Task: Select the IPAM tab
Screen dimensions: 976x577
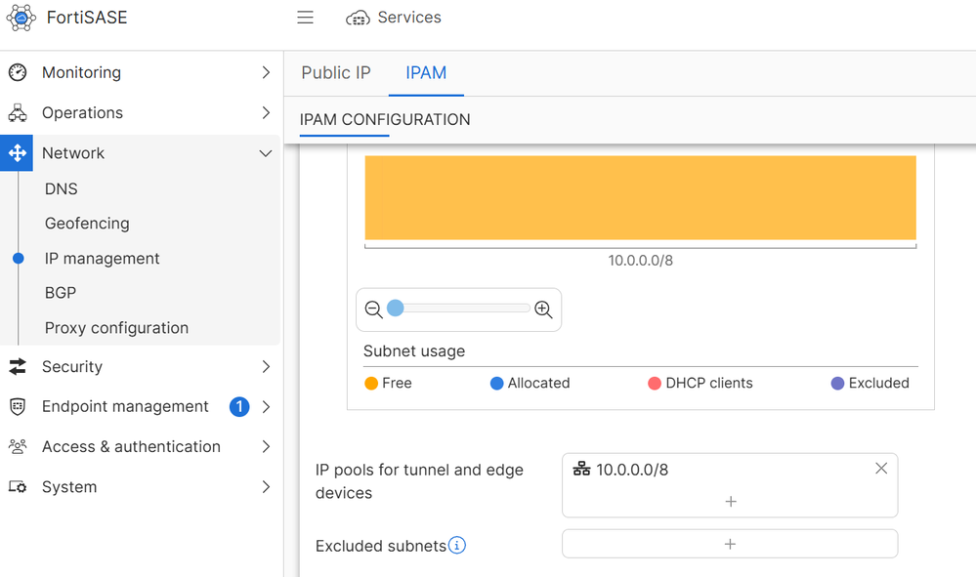Action: (x=426, y=73)
